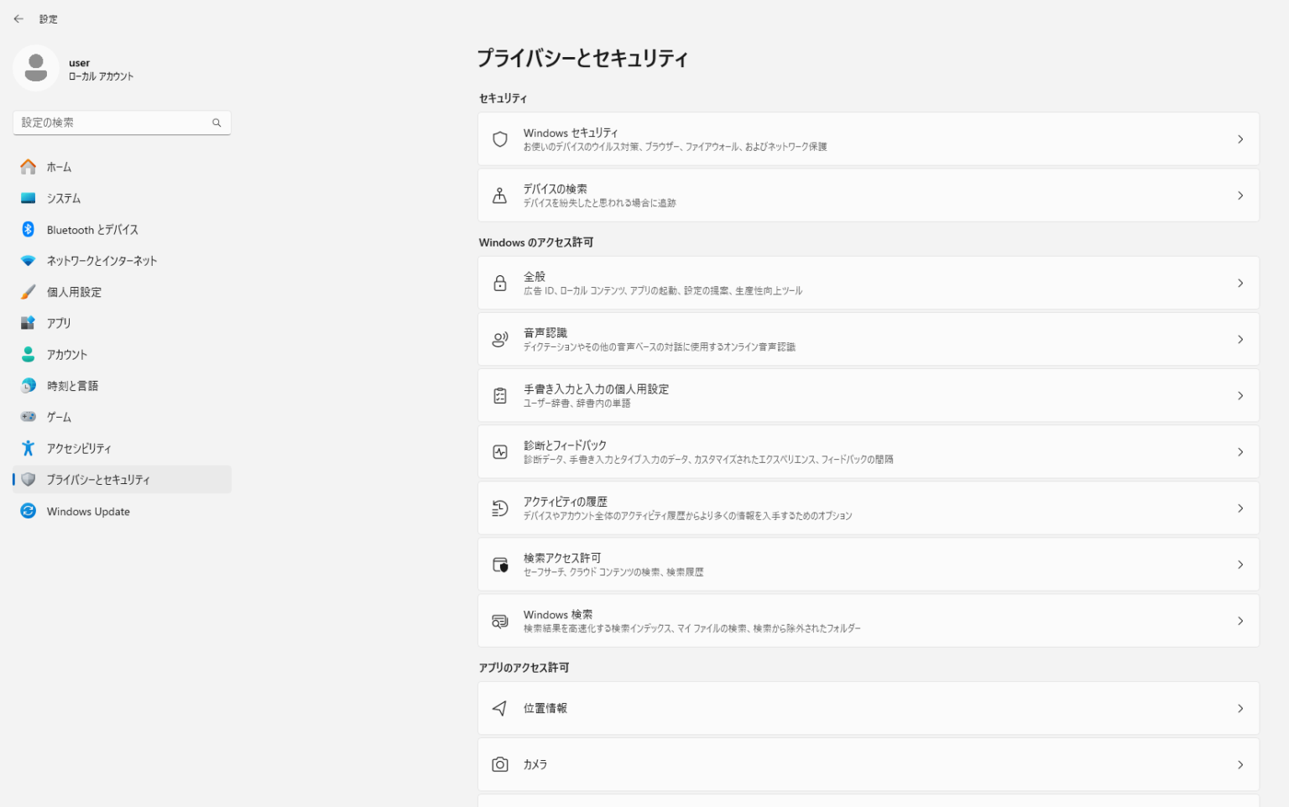
Task: Go to アクセシビリティ in the sidebar
Action: [x=79, y=449]
